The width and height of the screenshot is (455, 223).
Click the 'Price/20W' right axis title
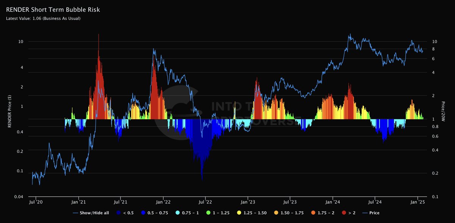click(x=442, y=111)
